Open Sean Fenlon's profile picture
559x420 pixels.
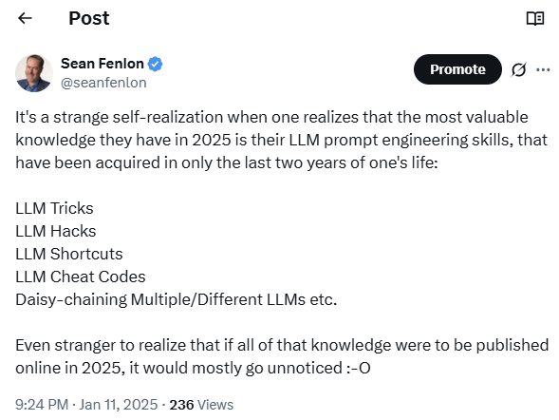tap(34, 73)
